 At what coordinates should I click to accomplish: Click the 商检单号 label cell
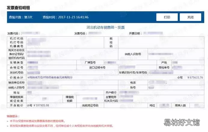(x=164, y=68)
